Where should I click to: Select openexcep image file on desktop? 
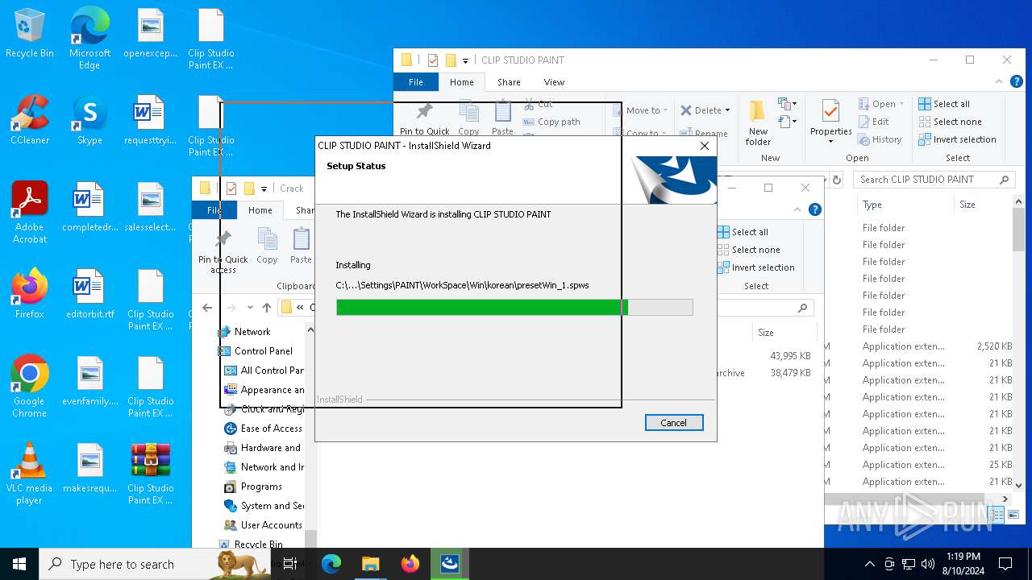[x=151, y=32]
